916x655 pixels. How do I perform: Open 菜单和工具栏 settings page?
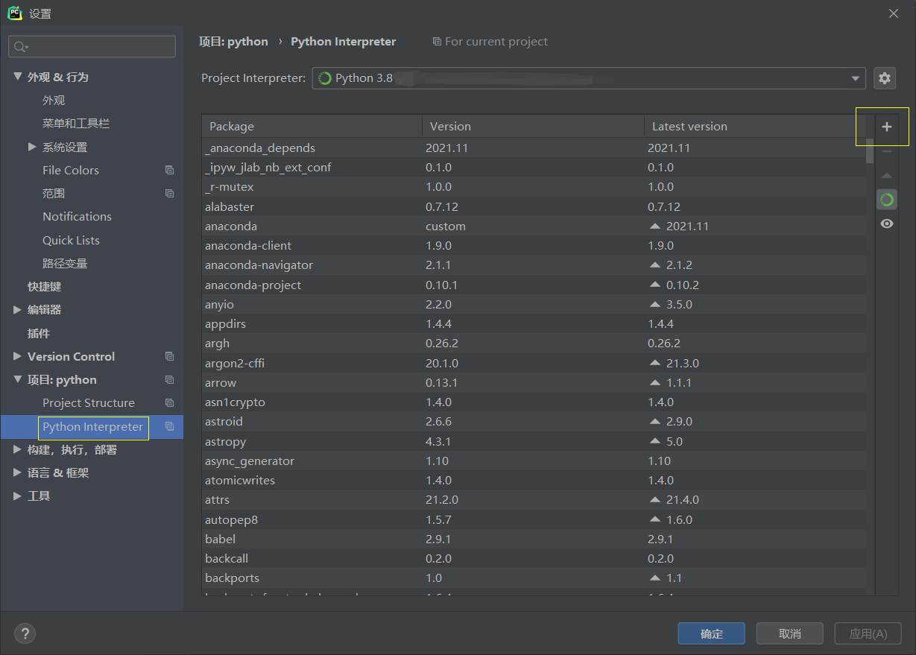[76, 124]
